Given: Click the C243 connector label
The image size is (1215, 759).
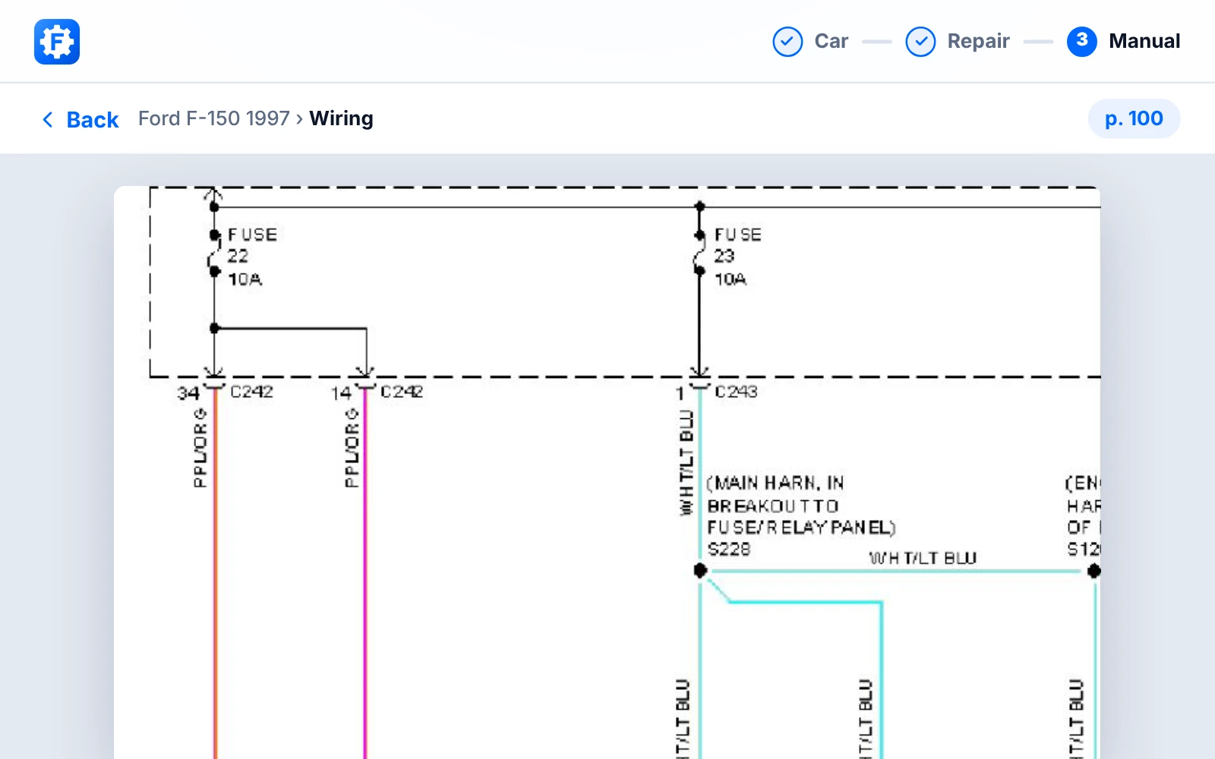Looking at the screenshot, I should pos(736,392).
